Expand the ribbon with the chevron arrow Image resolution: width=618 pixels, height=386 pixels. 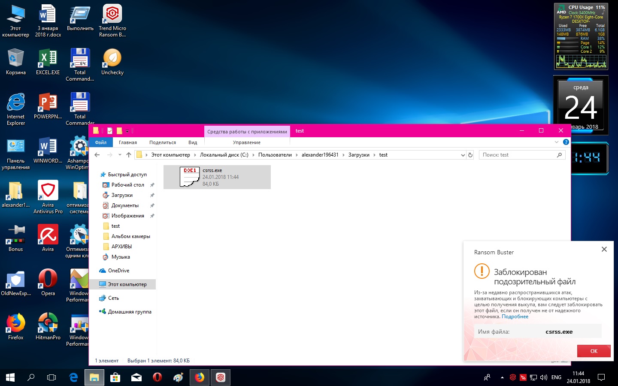[557, 142]
